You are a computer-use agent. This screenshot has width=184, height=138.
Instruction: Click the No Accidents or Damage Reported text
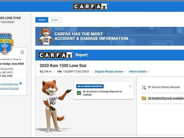pos(102,93)
